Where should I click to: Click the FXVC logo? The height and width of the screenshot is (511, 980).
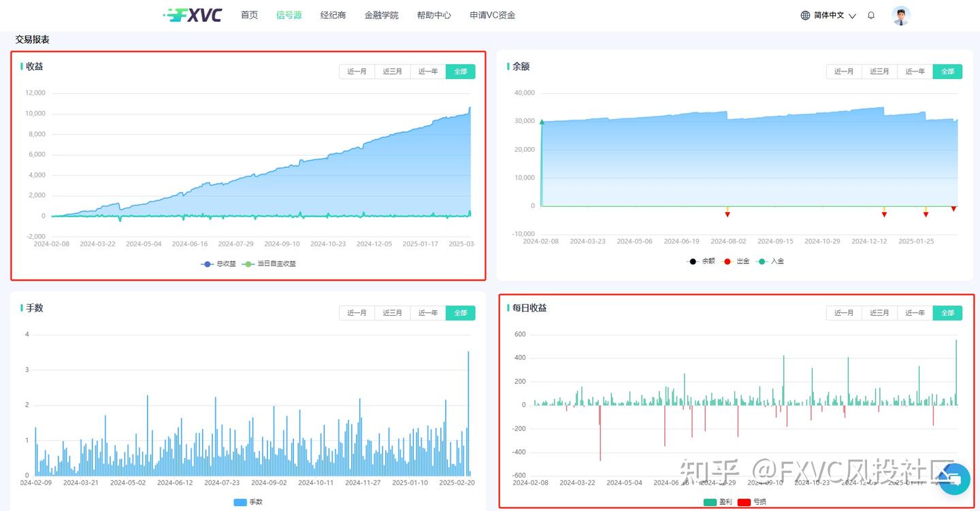point(193,15)
